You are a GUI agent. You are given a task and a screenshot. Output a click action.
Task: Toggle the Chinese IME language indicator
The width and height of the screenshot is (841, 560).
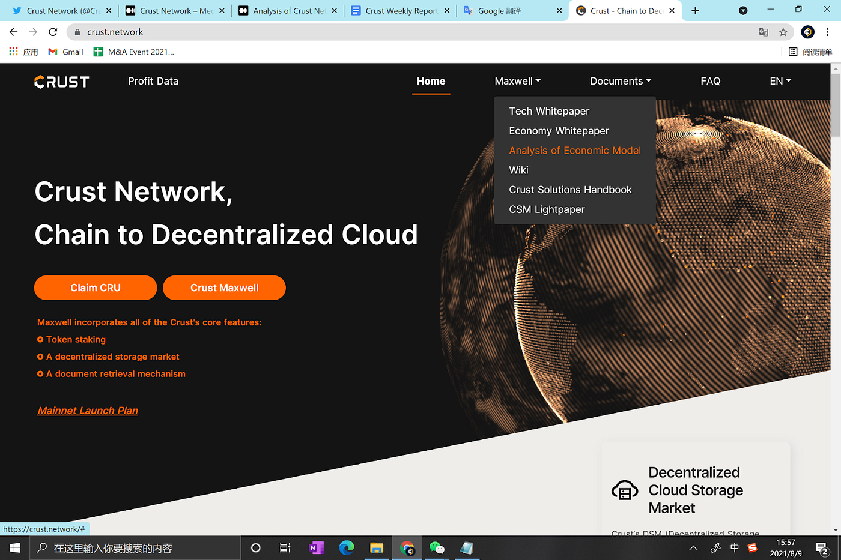tap(734, 548)
